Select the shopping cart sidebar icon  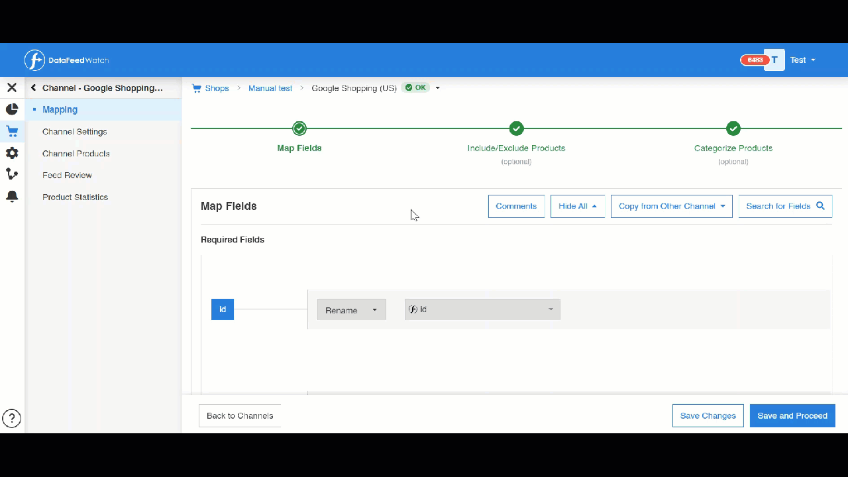(x=12, y=131)
